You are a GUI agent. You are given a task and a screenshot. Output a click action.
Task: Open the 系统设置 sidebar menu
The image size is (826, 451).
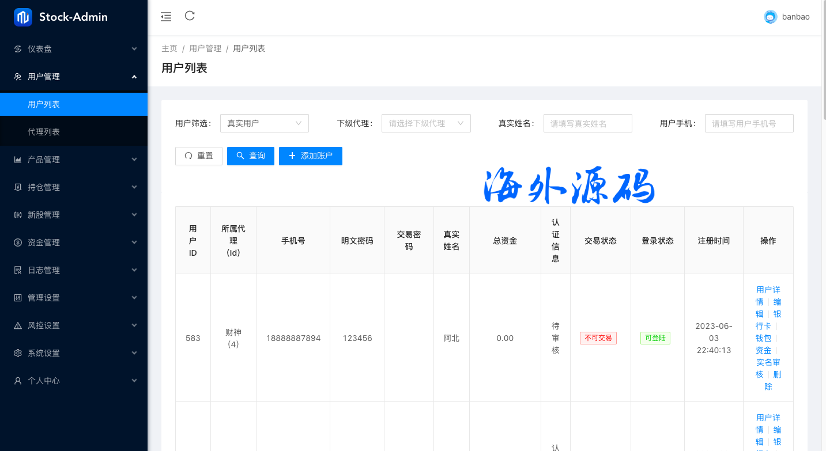pos(74,353)
